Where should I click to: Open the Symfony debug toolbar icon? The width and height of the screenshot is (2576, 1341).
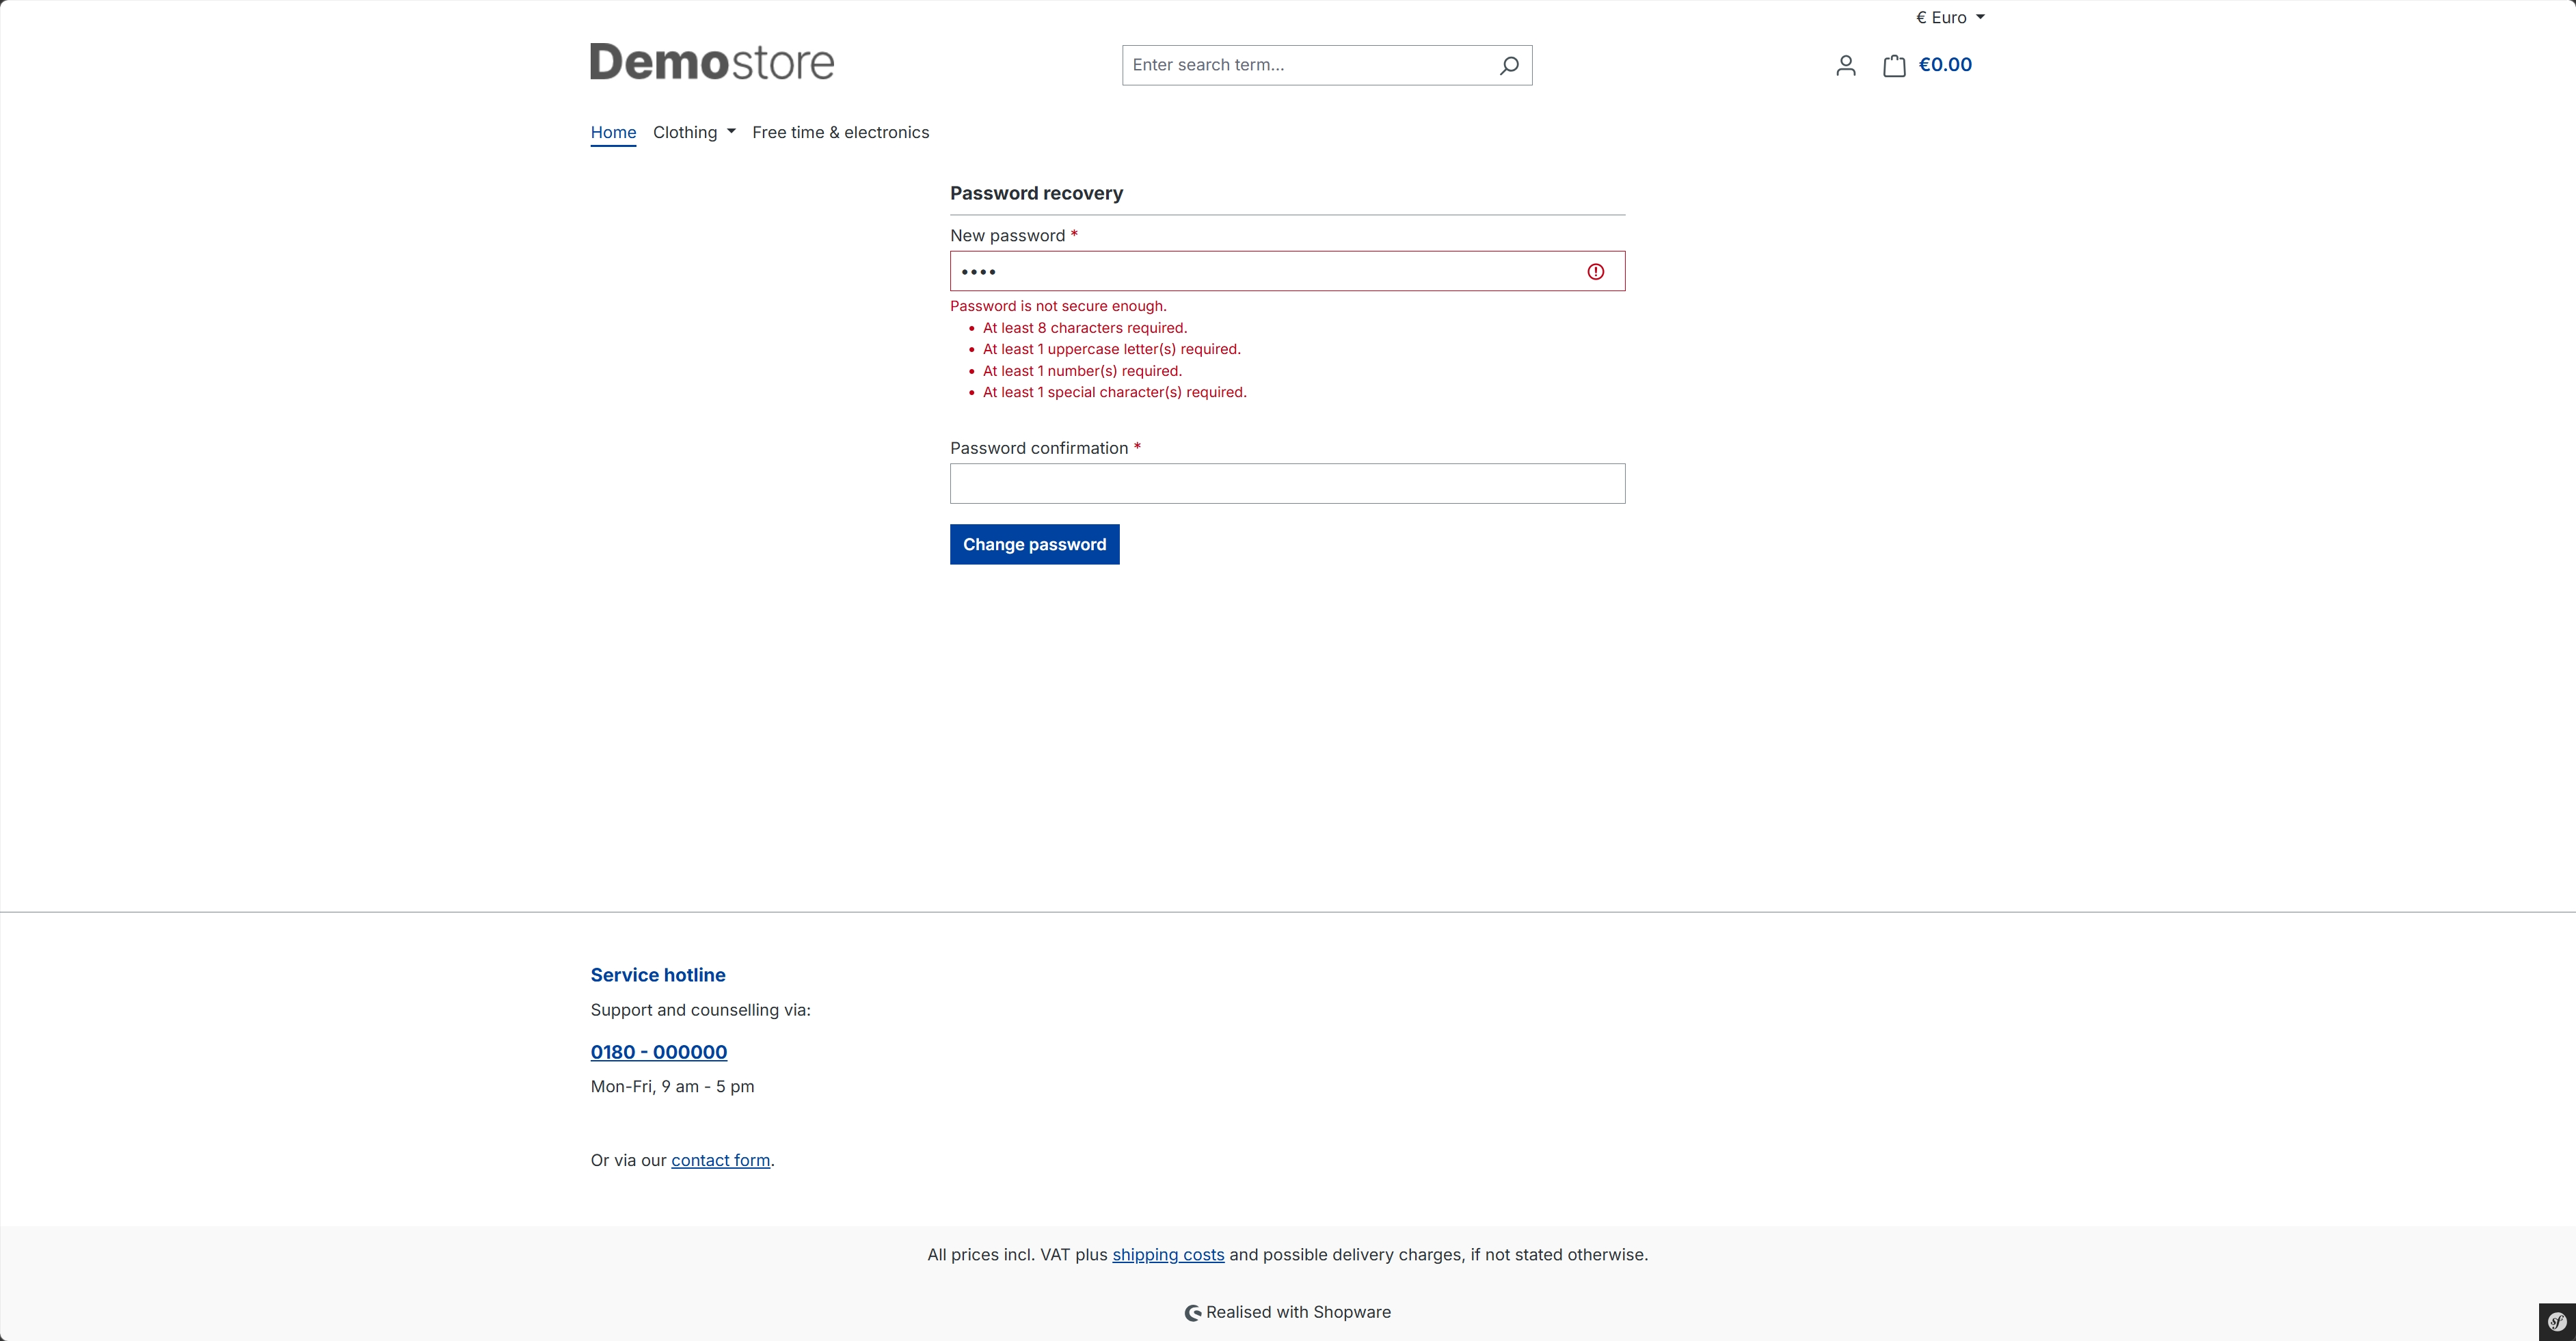tap(2557, 1322)
